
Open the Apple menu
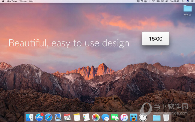pyautogui.click(x=3, y=2)
